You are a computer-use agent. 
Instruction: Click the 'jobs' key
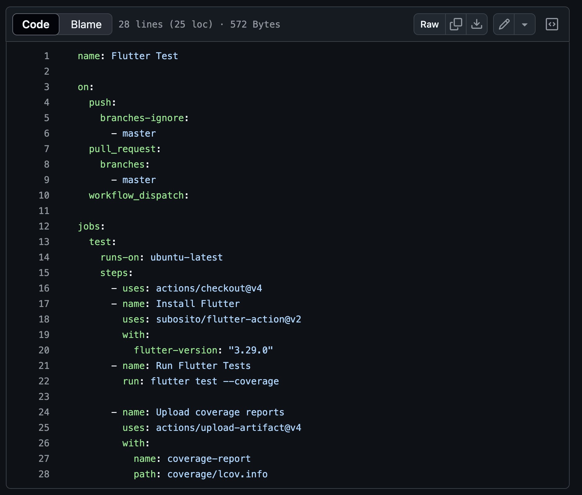pos(89,226)
